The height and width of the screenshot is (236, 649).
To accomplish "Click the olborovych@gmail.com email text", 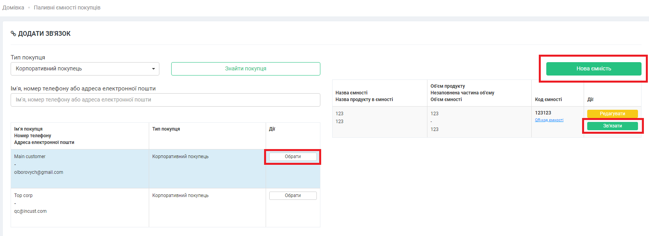I will tap(39, 172).
